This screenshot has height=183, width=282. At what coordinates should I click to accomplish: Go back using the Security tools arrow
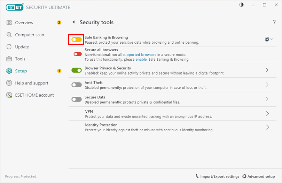tap(73, 22)
